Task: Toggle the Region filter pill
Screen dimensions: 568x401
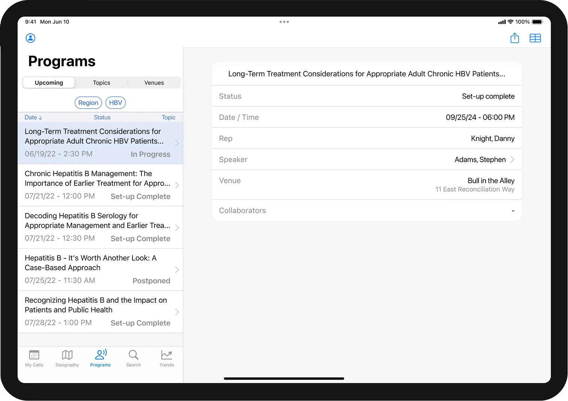Action: click(x=88, y=103)
